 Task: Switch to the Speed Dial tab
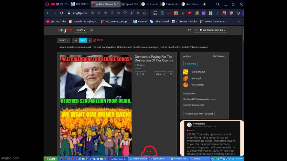[x=130, y=4]
